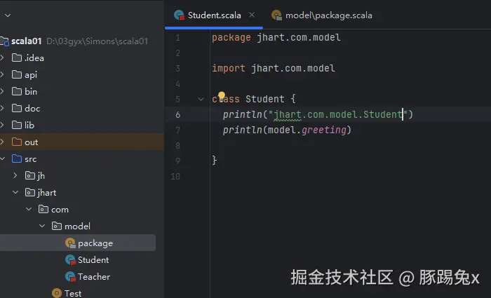Expand the lib folder

tap(3, 126)
